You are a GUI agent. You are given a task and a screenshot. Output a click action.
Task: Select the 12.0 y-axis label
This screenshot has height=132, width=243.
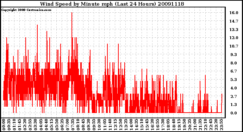pyautogui.click(x=234, y=38)
